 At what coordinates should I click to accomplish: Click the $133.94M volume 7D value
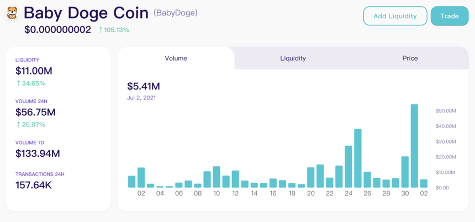pos(38,154)
